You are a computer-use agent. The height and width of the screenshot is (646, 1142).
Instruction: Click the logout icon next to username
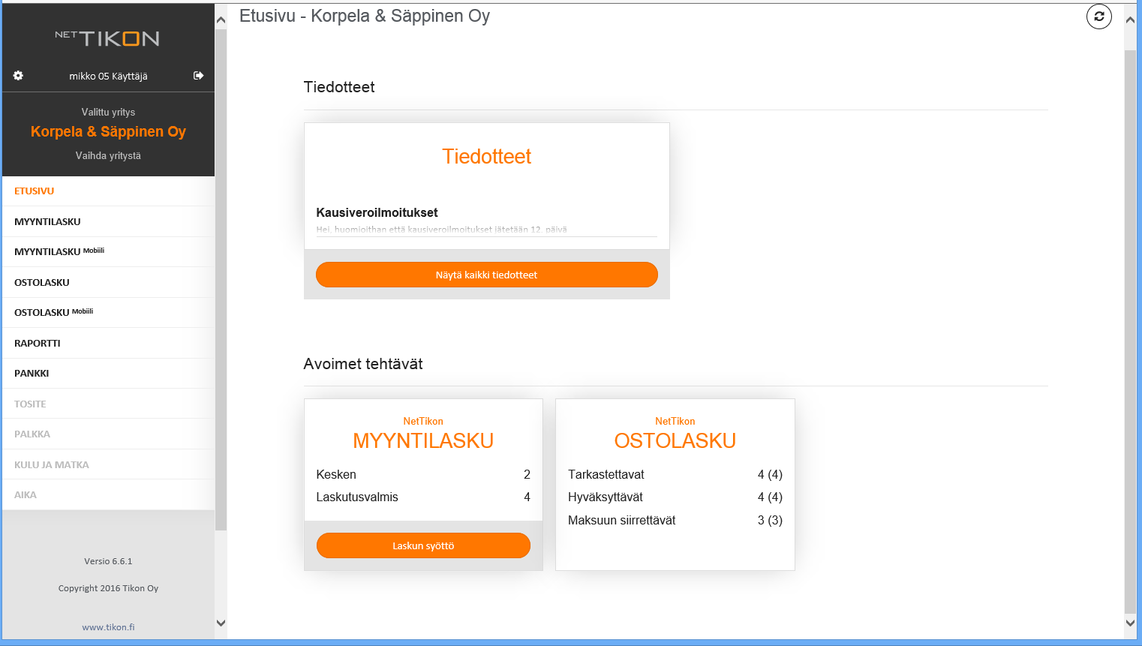point(199,76)
